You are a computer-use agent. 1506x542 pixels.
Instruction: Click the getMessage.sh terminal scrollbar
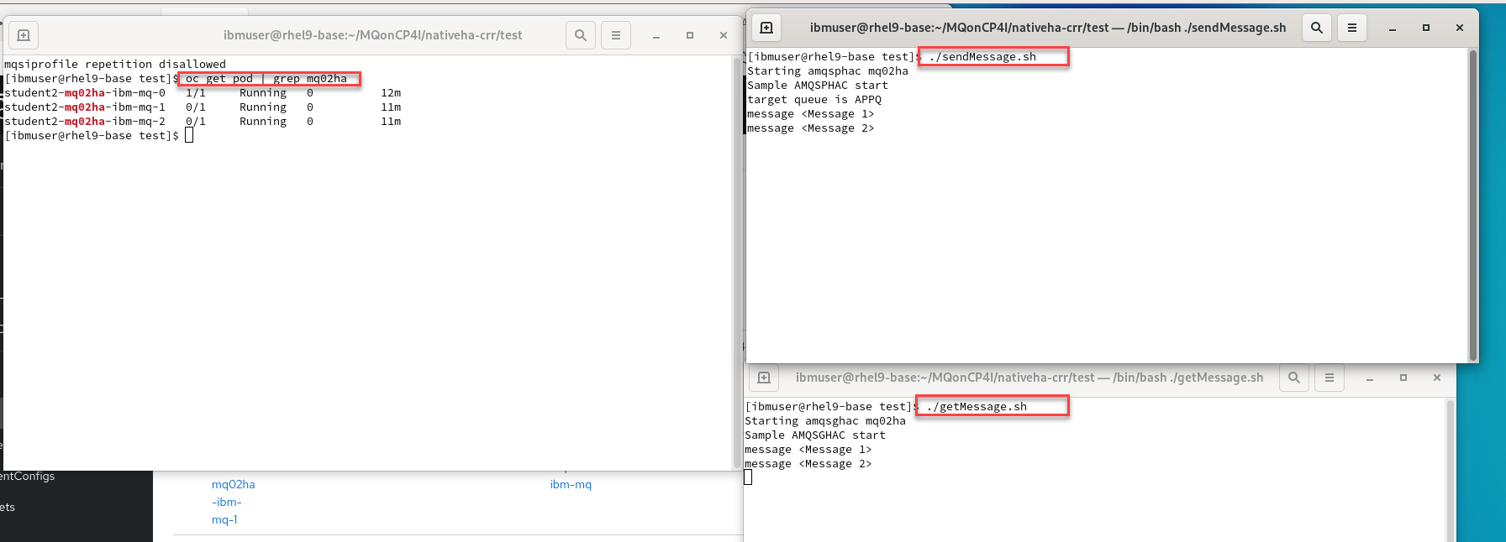click(1450, 470)
